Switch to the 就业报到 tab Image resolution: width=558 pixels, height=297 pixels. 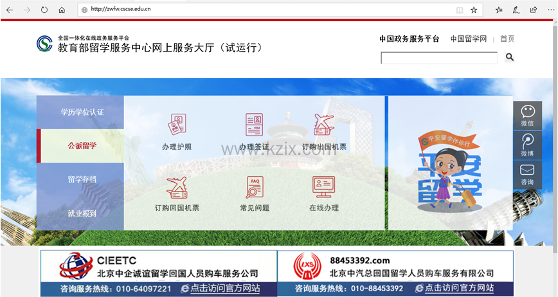click(x=80, y=213)
